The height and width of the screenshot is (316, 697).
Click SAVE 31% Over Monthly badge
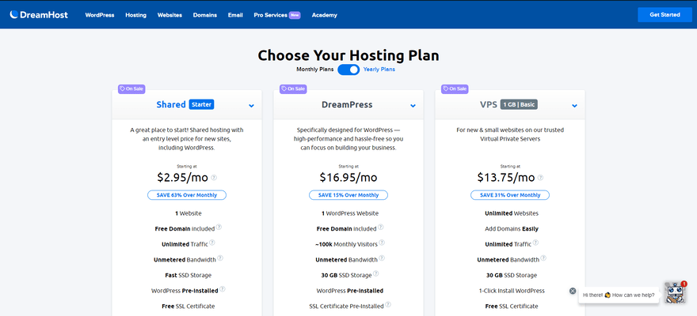click(x=510, y=195)
